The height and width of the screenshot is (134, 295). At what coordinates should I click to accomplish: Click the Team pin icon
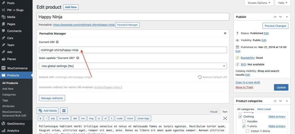[x=3, y=45]
